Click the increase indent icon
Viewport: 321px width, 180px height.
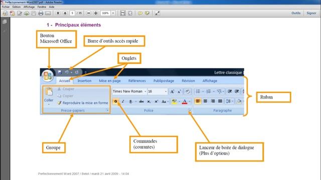click(x=237, y=91)
